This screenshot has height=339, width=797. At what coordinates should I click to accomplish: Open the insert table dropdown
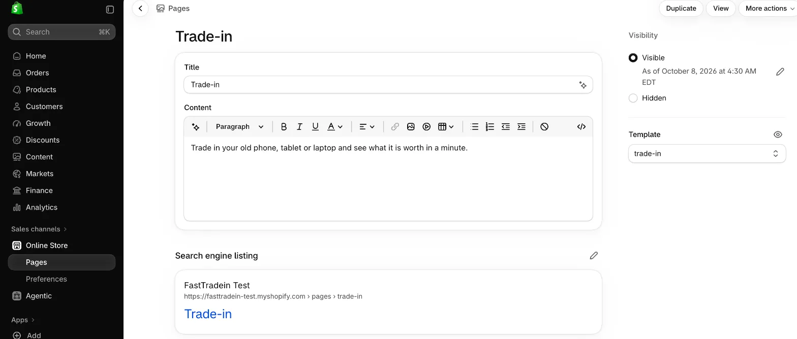[446, 127]
